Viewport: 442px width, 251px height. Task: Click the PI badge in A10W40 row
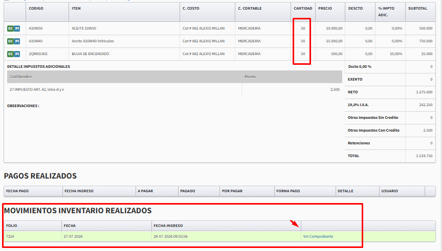[17, 41]
